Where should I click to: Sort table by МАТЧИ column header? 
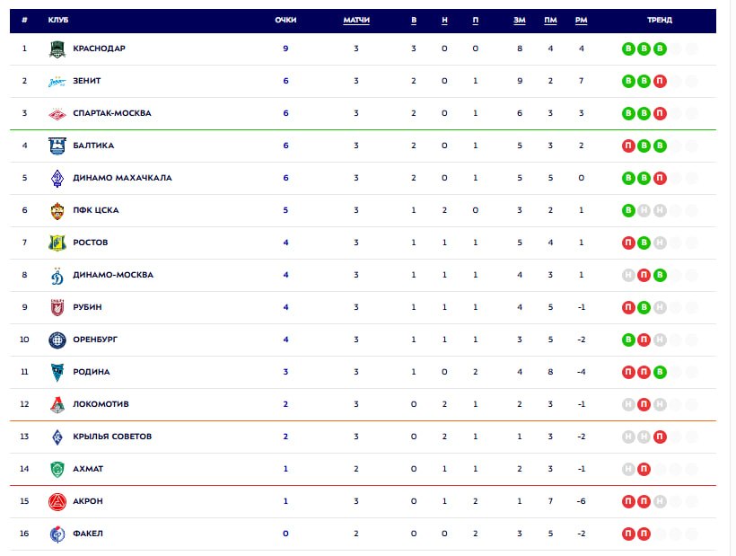[356, 20]
